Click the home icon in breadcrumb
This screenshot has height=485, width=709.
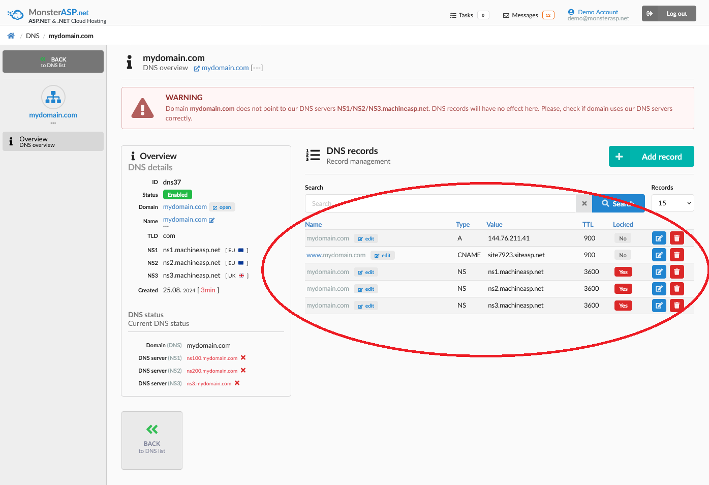11,36
